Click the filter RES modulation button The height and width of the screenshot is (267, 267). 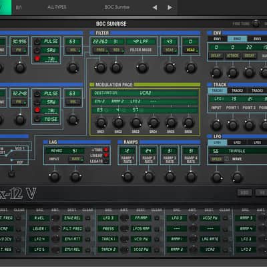(117, 50)
